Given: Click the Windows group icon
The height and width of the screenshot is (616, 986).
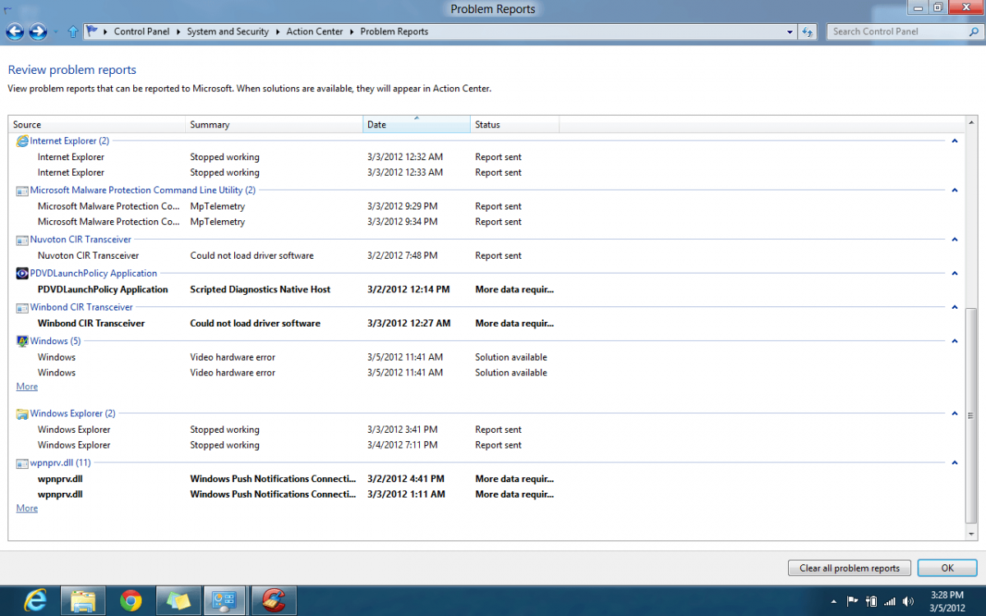Looking at the screenshot, I should tap(22, 341).
